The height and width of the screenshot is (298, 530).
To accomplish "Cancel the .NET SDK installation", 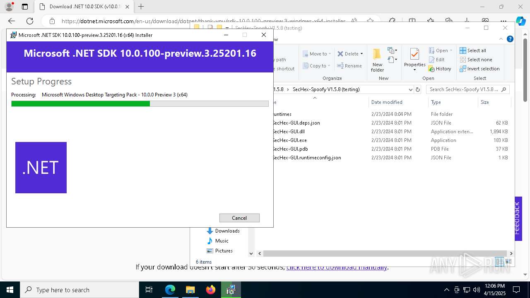I will 239,218.
